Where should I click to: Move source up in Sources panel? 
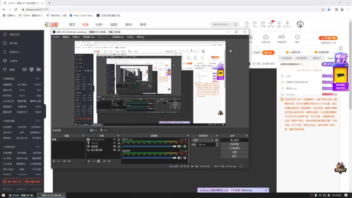(104, 161)
